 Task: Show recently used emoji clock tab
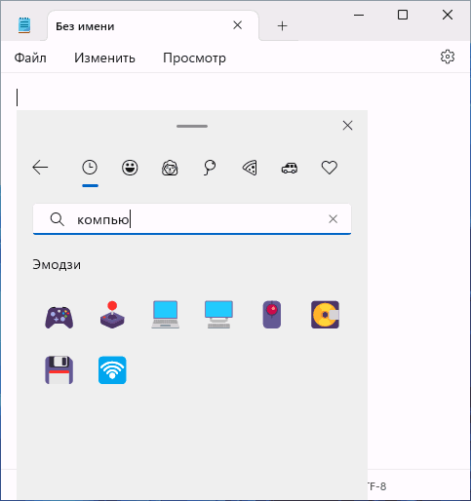[x=90, y=168]
